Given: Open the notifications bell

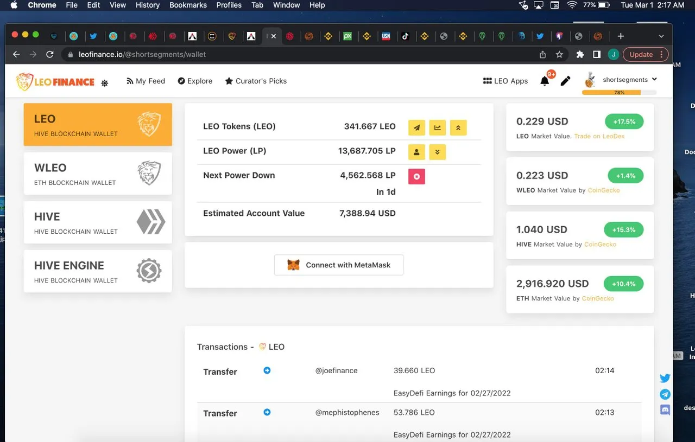Looking at the screenshot, I should [x=545, y=81].
